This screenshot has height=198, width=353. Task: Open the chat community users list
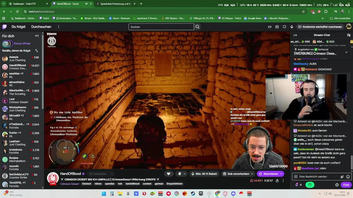pyautogui.click(x=349, y=35)
